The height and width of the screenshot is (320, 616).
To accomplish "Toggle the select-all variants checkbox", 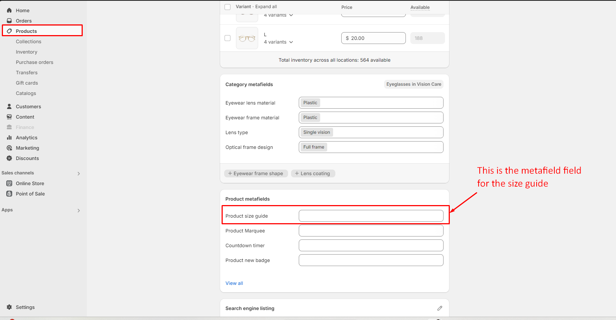I will [227, 7].
